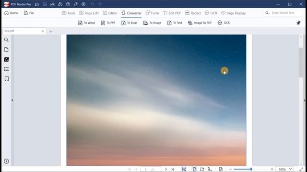The width and height of the screenshot is (307, 172).
Task: Jump to last page arrow
Action: click(173, 169)
